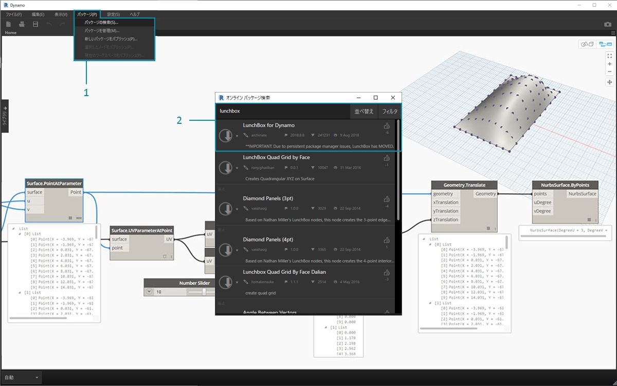Download the Diamond Panels (3pt) package
The image size is (617, 386).
pyautogui.click(x=226, y=209)
